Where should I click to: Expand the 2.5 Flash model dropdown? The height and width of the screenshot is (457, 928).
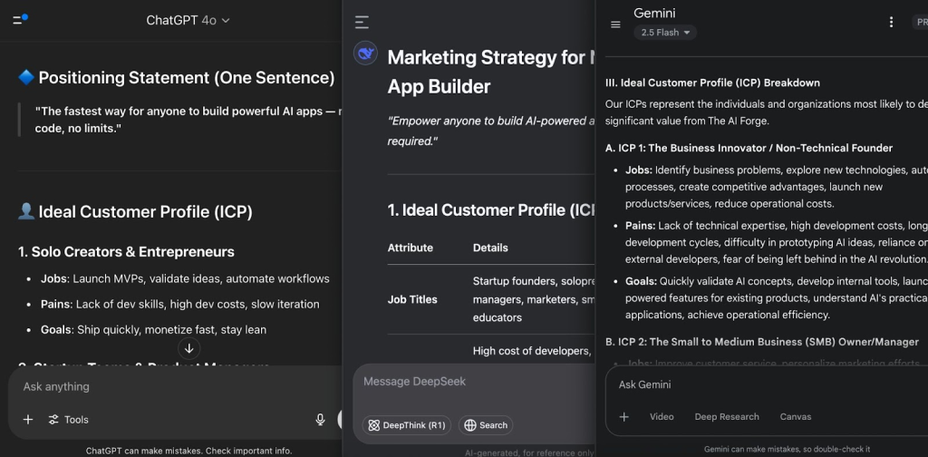point(666,33)
